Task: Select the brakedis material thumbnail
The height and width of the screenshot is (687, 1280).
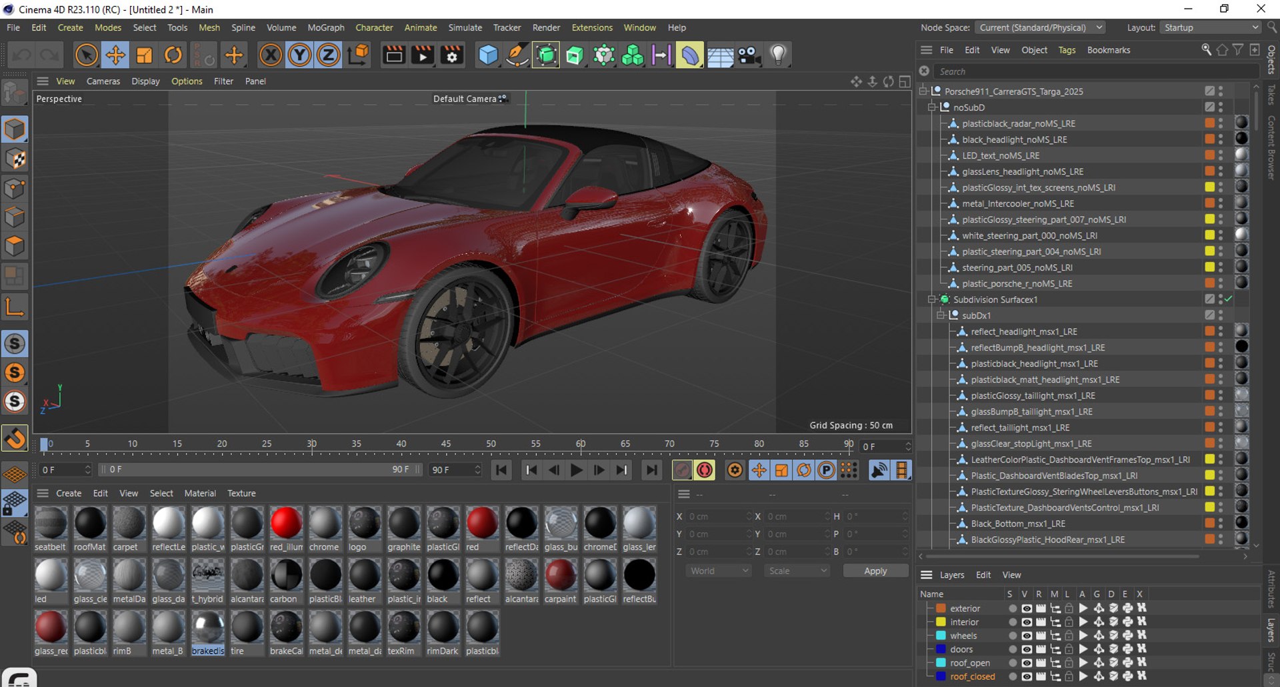Action: coord(208,628)
